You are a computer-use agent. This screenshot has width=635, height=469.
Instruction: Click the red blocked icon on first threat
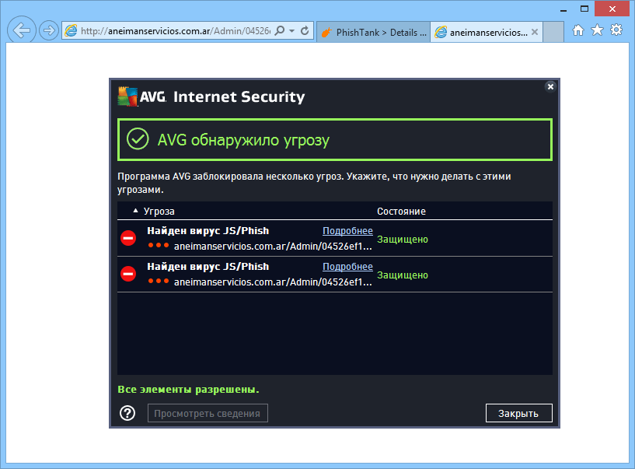tap(127, 238)
